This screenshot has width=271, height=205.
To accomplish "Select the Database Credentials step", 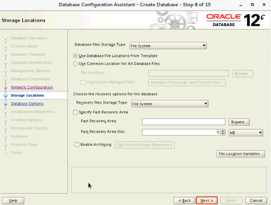I will click(30, 79).
